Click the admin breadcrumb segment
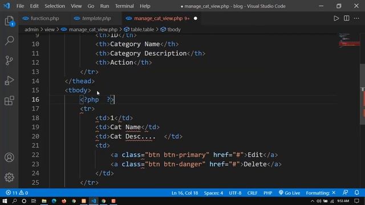 pos(31,30)
